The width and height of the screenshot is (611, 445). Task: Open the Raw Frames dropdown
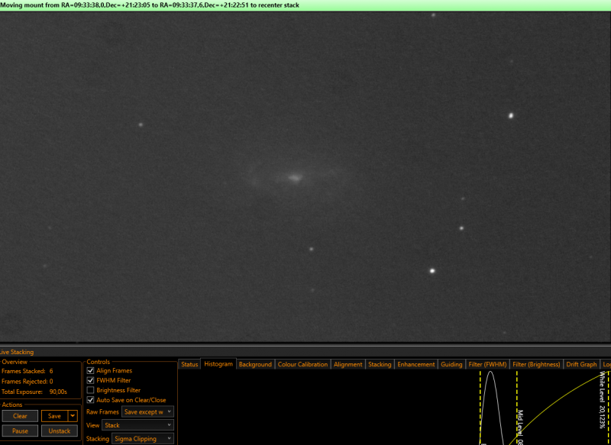tap(147, 412)
